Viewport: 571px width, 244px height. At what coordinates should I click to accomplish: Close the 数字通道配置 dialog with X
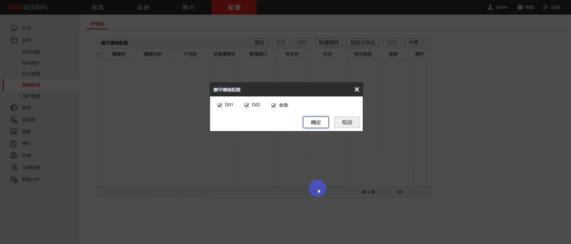click(357, 89)
